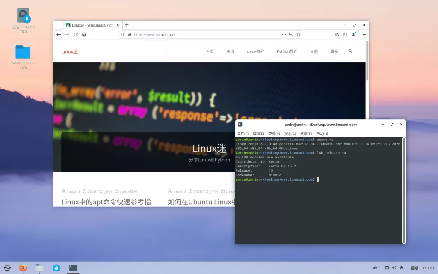
Task: Launch Firefox from the taskbar
Action: coord(23,268)
